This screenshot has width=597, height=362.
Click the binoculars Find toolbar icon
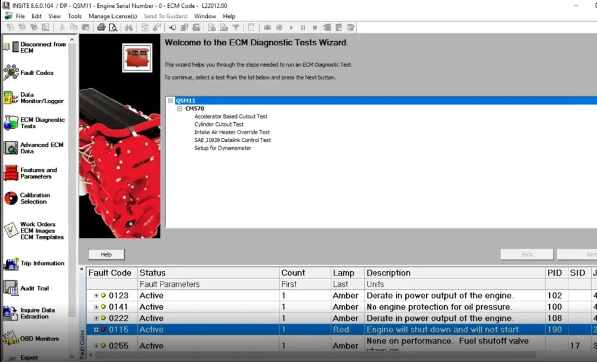click(129, 27)
